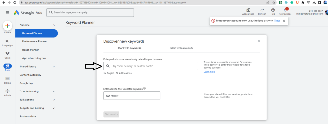Expand the Troubleshooting section
The image size is (328, 124).
pos(54,91)
